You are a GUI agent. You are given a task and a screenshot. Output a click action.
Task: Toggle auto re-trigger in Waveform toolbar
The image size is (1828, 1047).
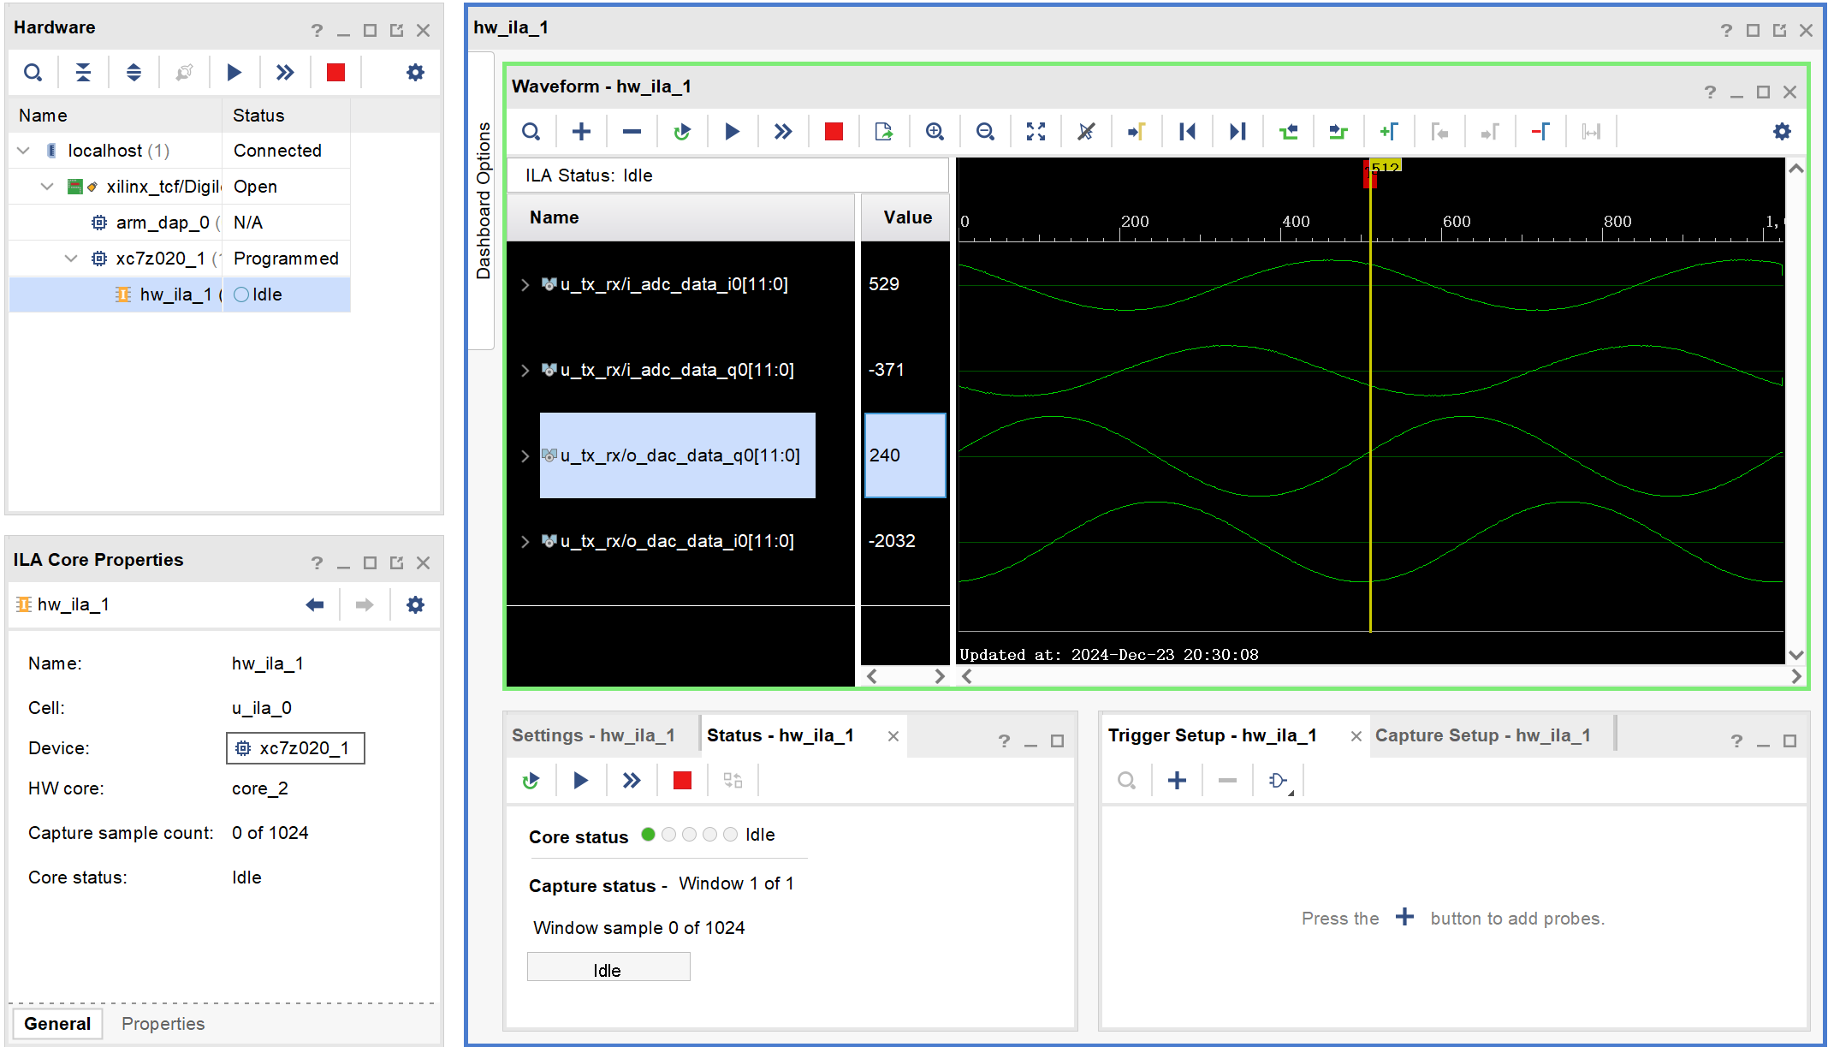point(682,132)
